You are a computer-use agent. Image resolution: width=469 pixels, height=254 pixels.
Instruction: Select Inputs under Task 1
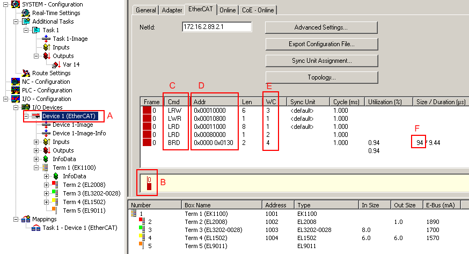(x=61, y=47)
